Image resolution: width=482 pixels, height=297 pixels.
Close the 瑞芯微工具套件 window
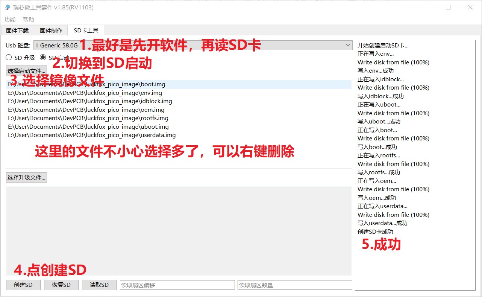point(470,7)
